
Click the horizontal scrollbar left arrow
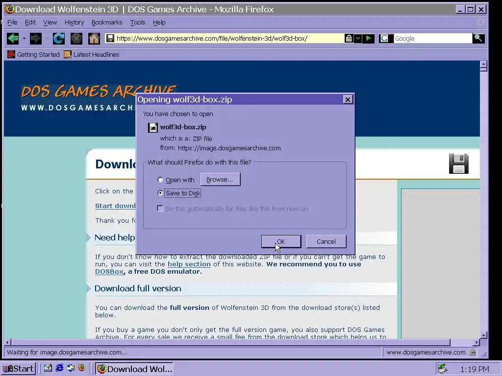coord(7,342)
